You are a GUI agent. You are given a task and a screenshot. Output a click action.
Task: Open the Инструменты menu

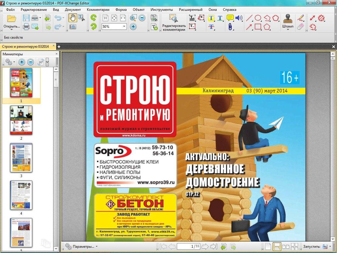point(161,10)
